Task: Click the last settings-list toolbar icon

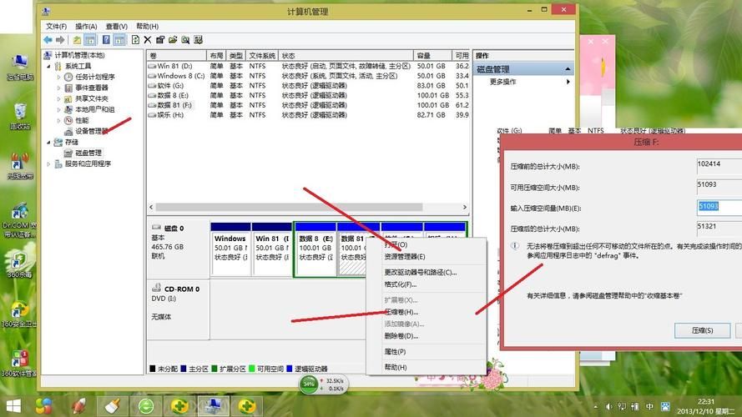Action: tap(199, 40)
